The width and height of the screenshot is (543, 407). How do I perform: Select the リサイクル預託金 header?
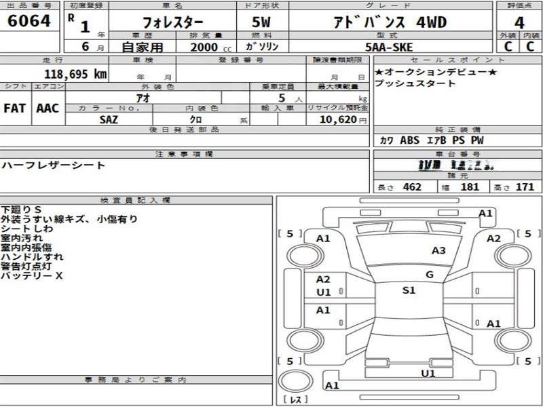[x=337, y=109]
